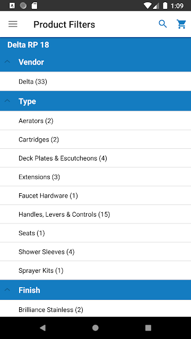This screenshot has height=339, width=191.
Task: Filter by Aerators (2)
Action: click(x=95, y=121)
